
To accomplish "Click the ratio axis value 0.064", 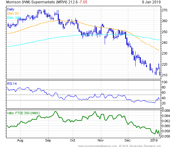I will pyautogui.click(x=166, y=116).
